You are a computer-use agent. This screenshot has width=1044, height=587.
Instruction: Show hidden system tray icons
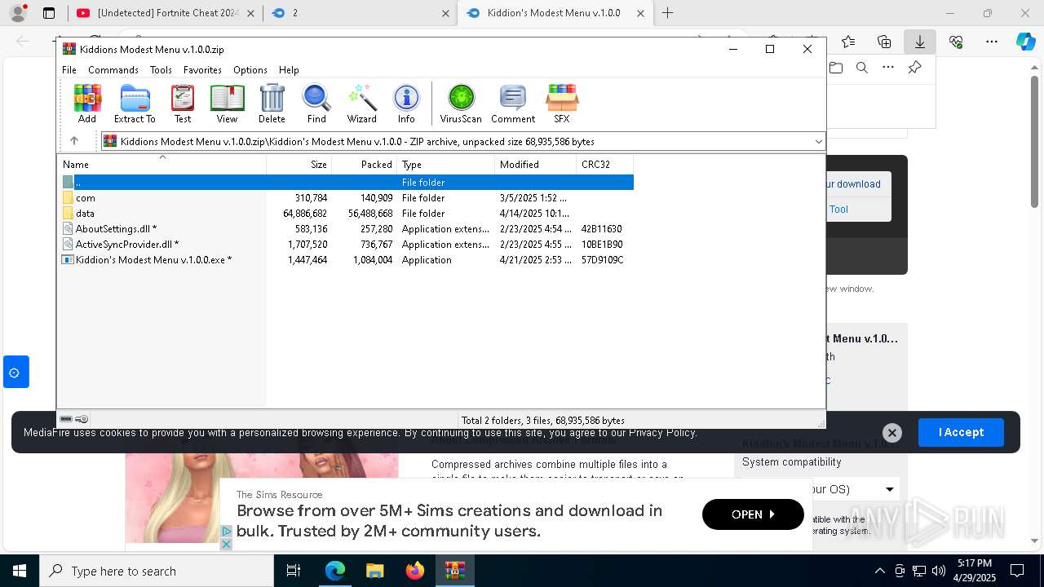[x=879, y=571]
